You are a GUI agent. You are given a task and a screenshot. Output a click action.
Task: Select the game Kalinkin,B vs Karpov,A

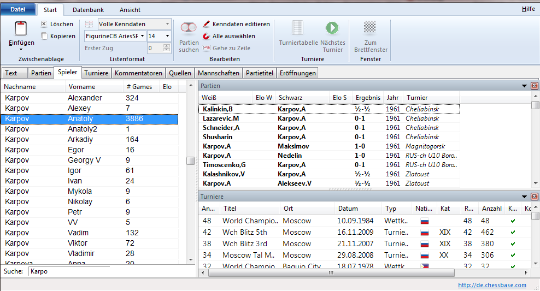click(329, 109)
